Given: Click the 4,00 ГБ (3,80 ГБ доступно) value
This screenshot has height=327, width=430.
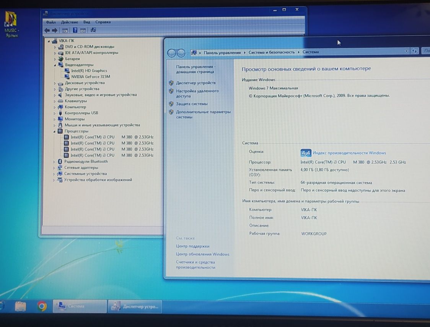Looking at the screenshot, I should (x=324, y=170).
